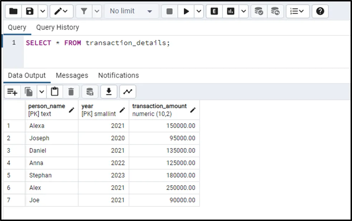Click the Rollback database icon

275,11
